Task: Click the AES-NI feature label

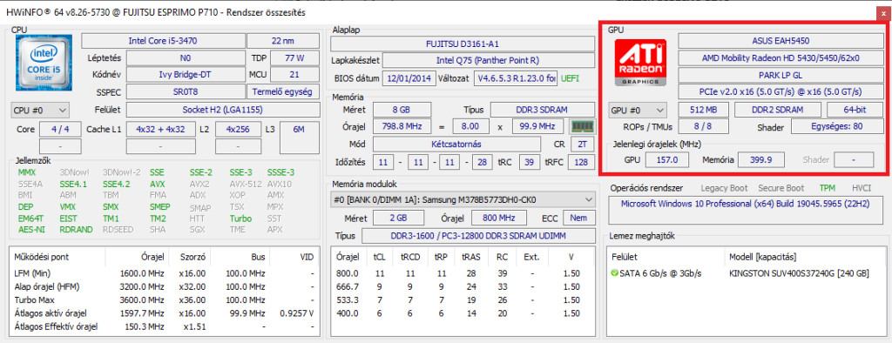Action: tap(31, 230)
